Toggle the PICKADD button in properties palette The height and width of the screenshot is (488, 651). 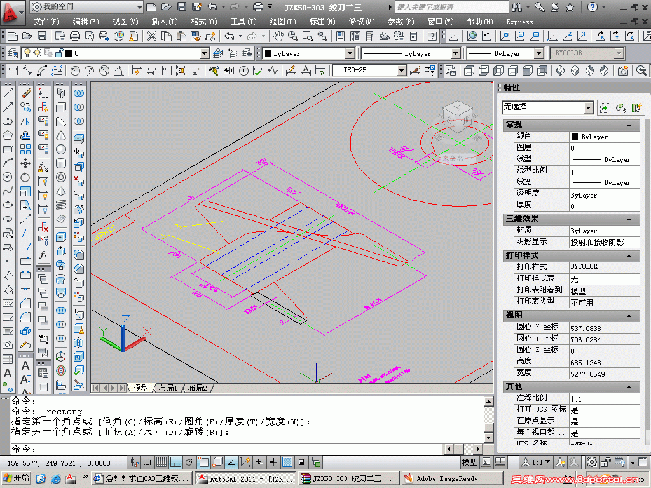pos(605,108)
